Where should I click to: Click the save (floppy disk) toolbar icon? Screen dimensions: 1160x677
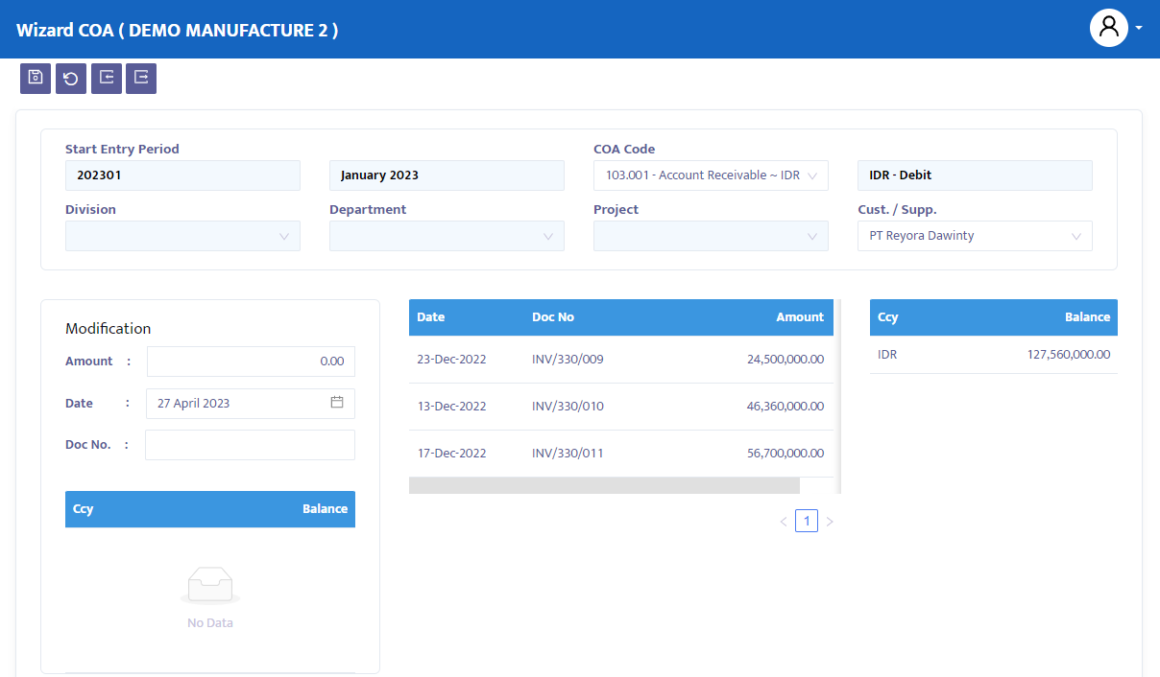tap(36, 79)
